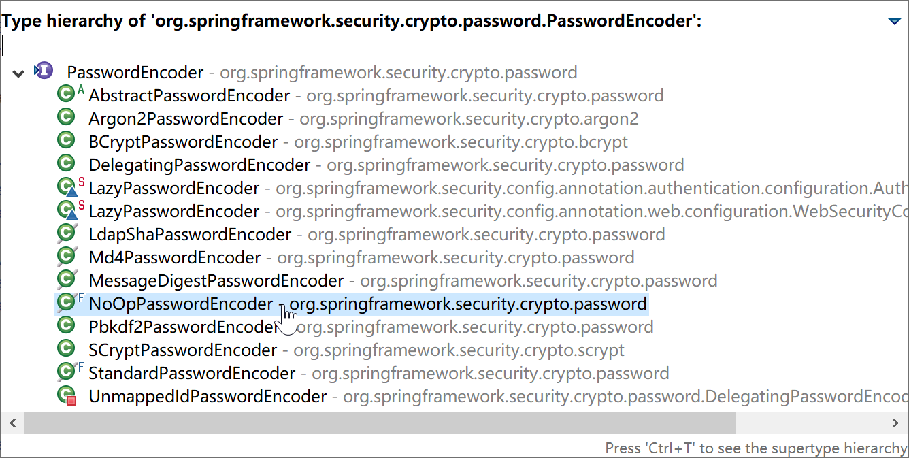Click the filter text input field
Viewport: 909px width, 458px height.
point(449,46)
